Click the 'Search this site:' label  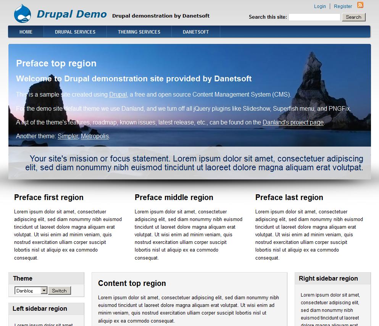(x=268, y=17)
